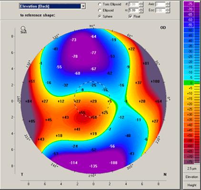The height and width of the screenshot is (190, 201).
Task: Click the -108 value at bottom right
Action: 113,163
